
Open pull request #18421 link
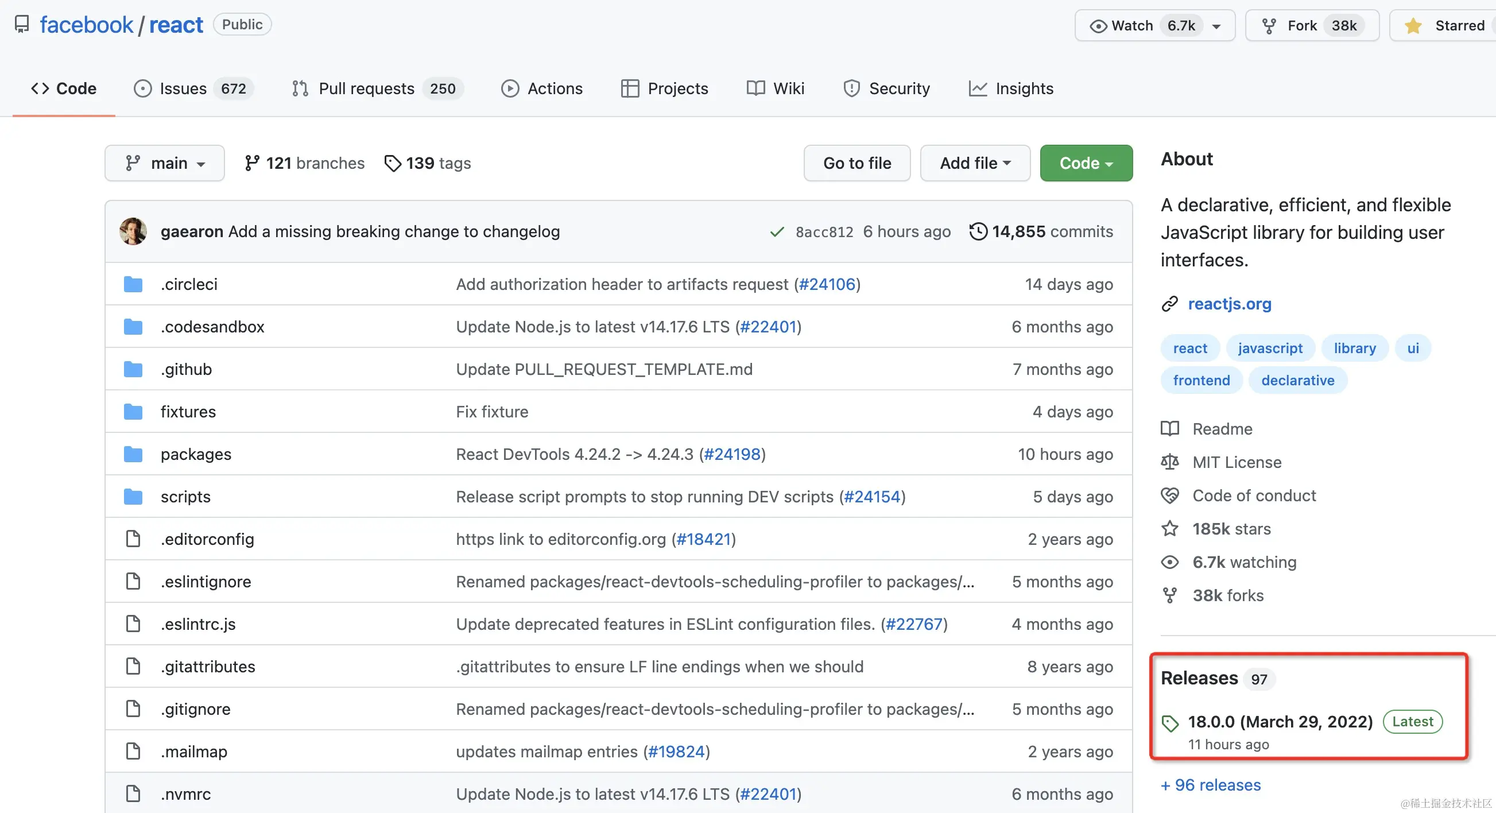click(703, 539)
